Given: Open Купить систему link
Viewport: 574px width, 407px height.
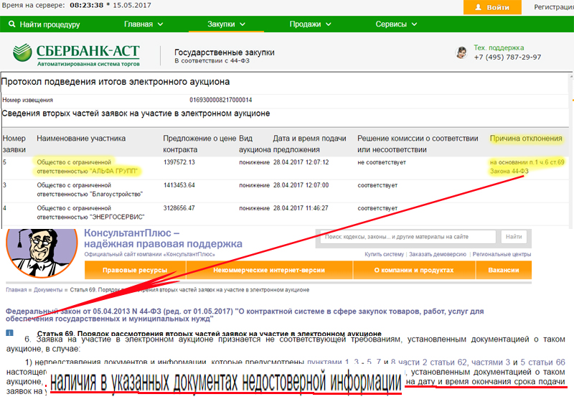Looking at the screenshot, I should pyautogui.click(x=384, y=254).
